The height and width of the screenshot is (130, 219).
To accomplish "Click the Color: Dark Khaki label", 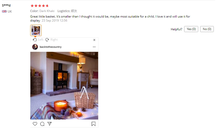I will coord(42,11).
